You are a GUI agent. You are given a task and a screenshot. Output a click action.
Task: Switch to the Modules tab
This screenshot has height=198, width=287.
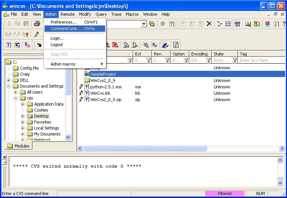click(18, 146)
